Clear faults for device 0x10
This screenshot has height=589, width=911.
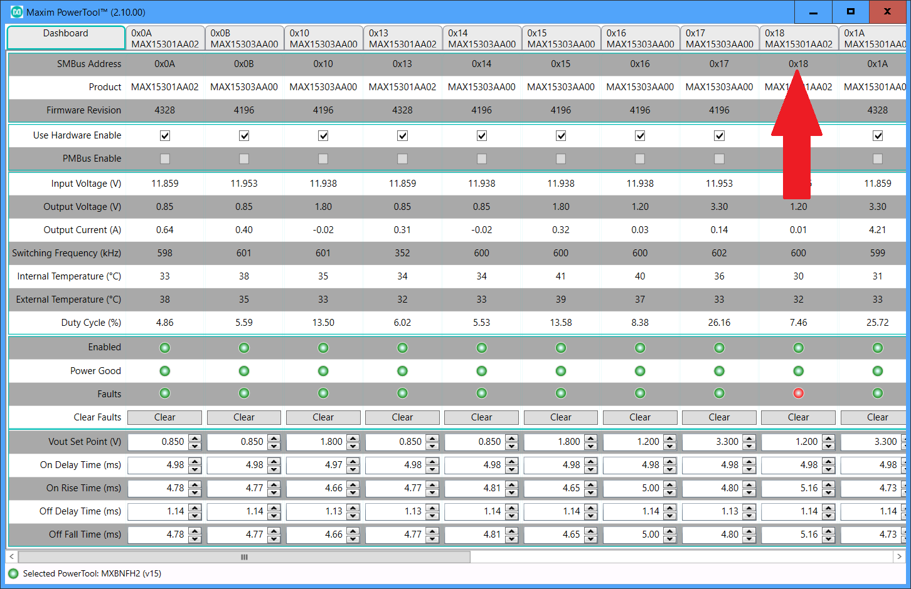(323, 417)
